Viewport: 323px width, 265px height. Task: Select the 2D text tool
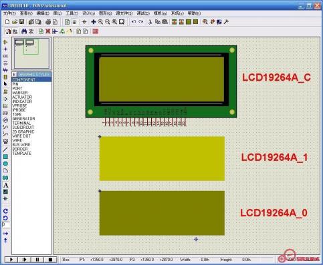point(5,185)
